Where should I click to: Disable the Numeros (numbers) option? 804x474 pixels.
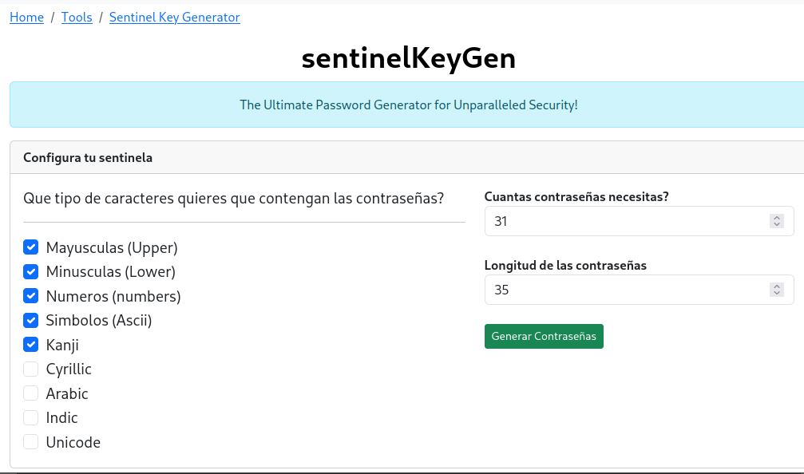[x=31, y=296]
